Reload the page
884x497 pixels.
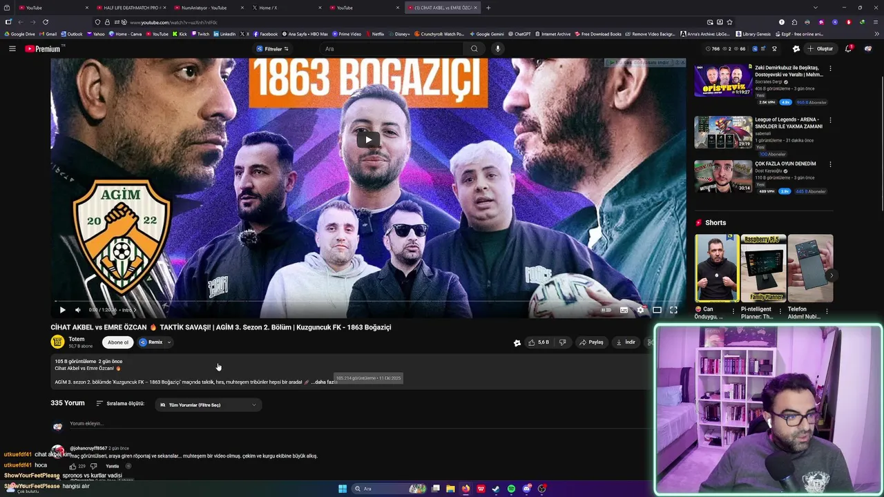click(46, 22)
